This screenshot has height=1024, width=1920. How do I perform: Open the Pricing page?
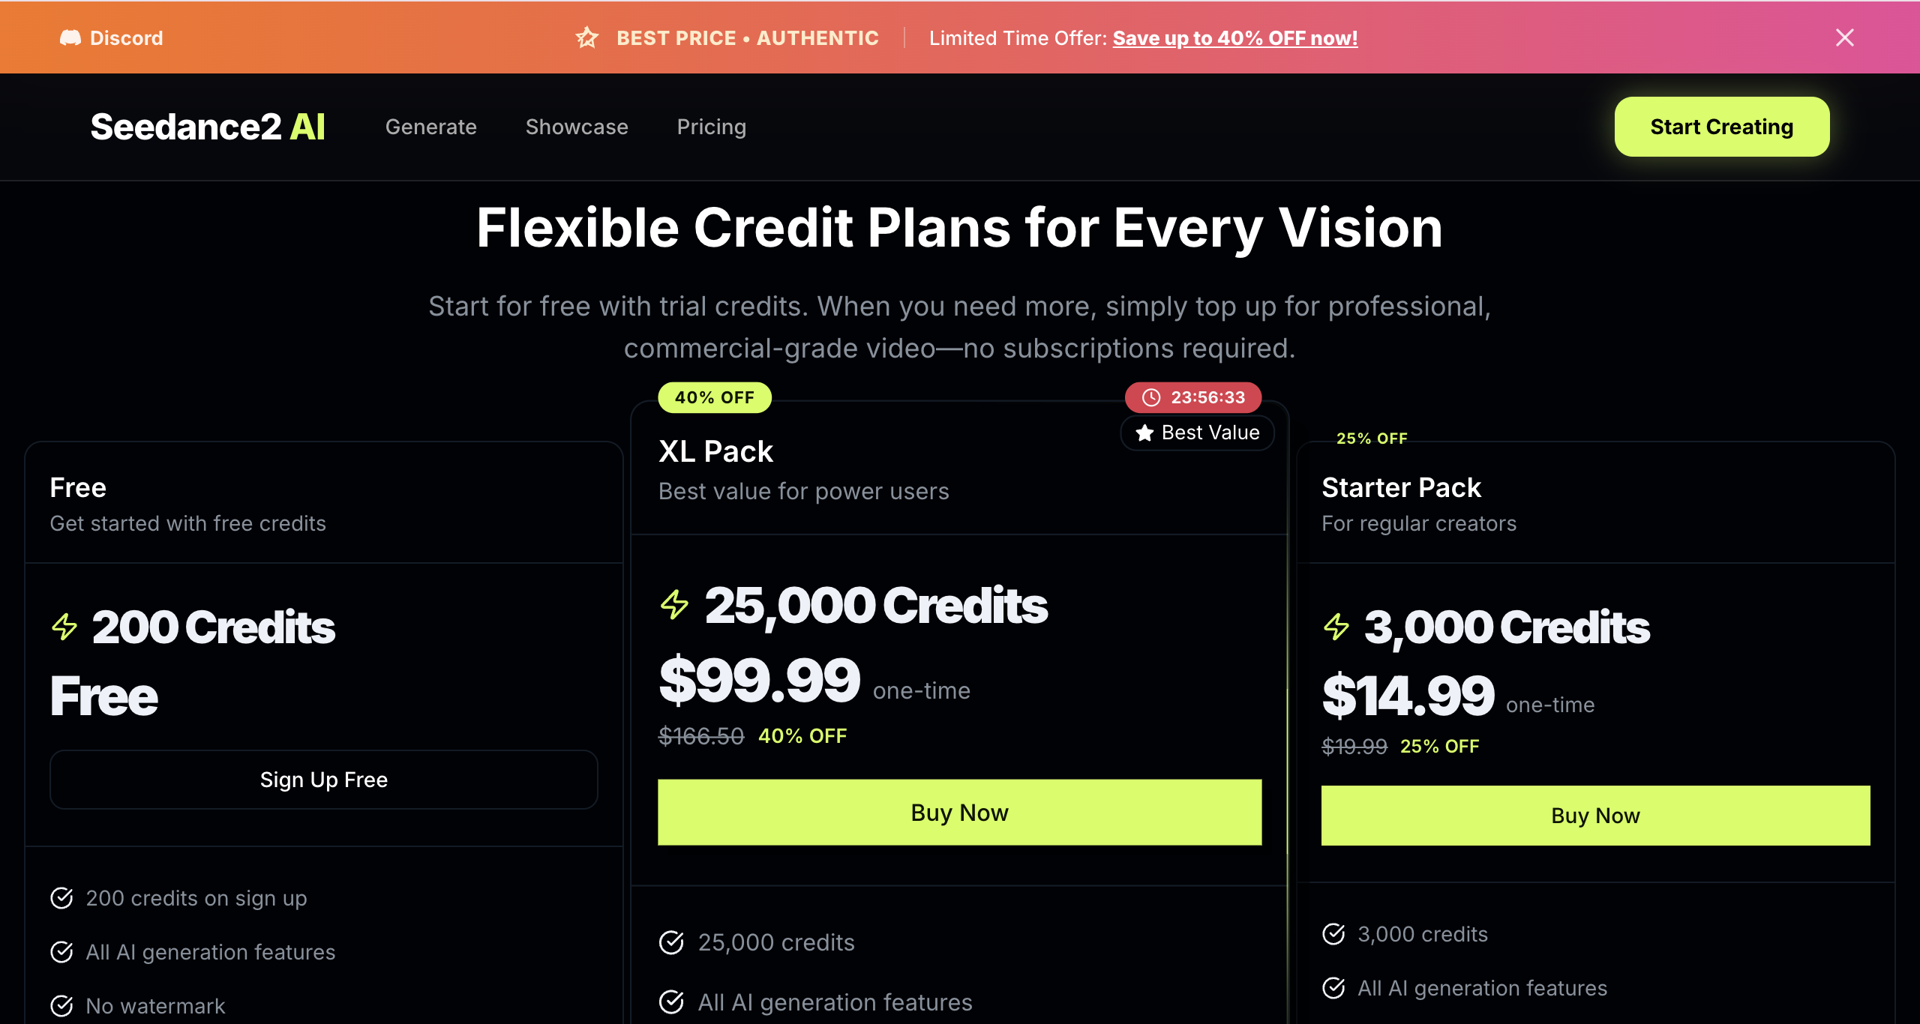coord(711,127)
